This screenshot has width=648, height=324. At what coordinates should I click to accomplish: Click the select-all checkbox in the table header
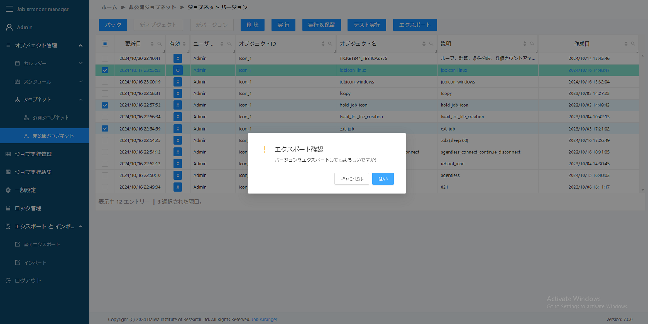105,44
